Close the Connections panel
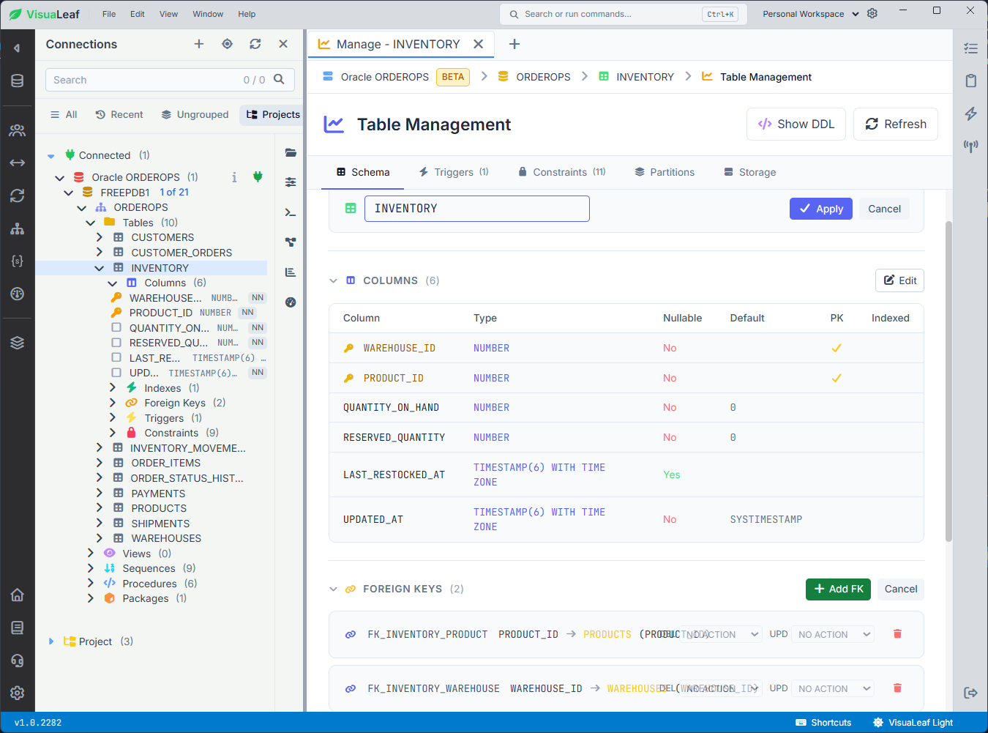This screenshot has width=988, height=733. point(283,44)
